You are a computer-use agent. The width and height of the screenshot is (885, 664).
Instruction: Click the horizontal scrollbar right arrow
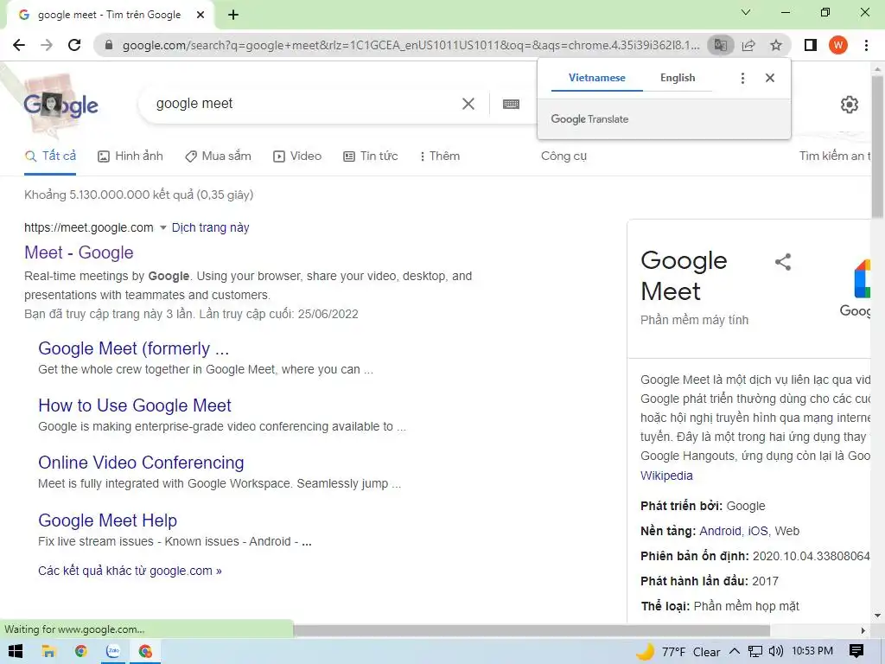tap(863, 630)
